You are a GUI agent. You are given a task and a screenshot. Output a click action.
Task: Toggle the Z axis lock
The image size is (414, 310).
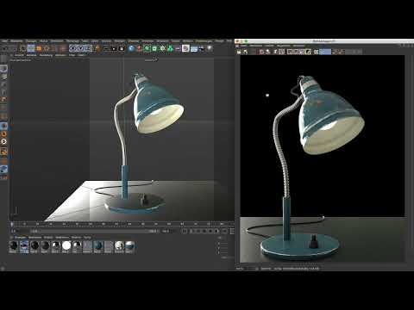(88, 48)
